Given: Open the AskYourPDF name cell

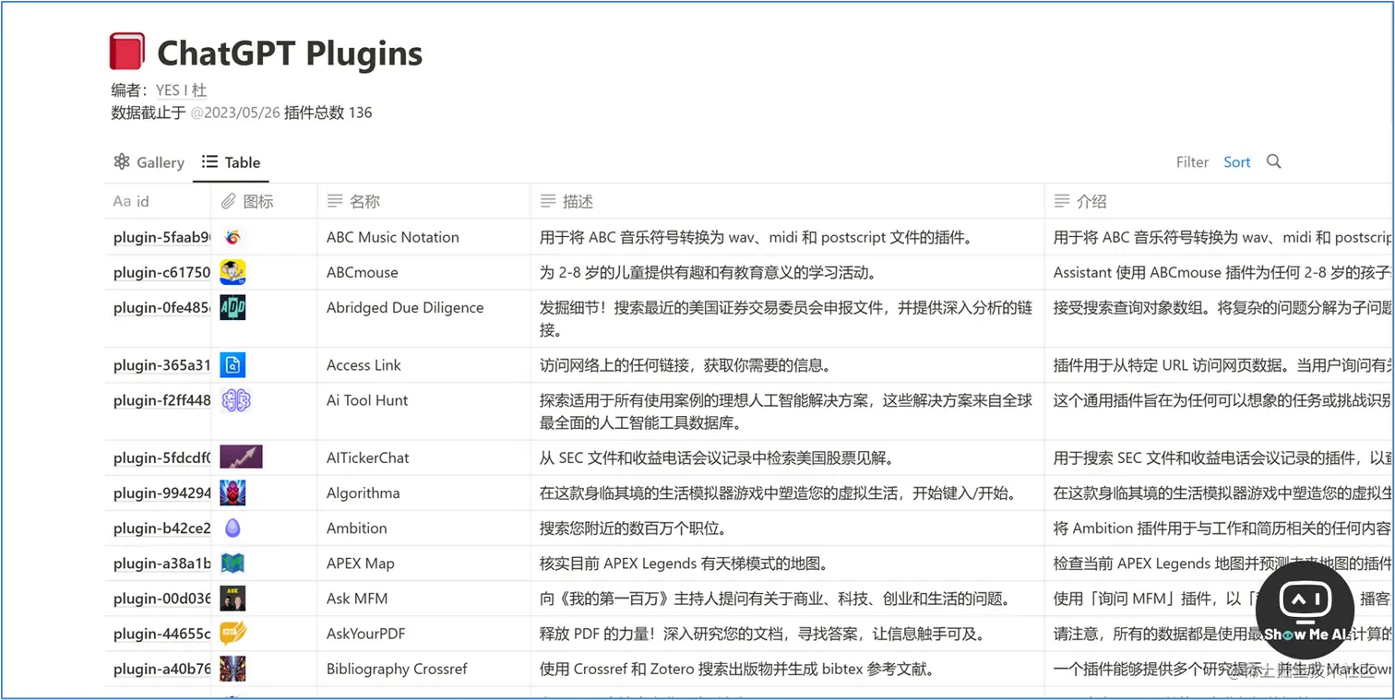Looking at the screenshot, I should point(423,633).
